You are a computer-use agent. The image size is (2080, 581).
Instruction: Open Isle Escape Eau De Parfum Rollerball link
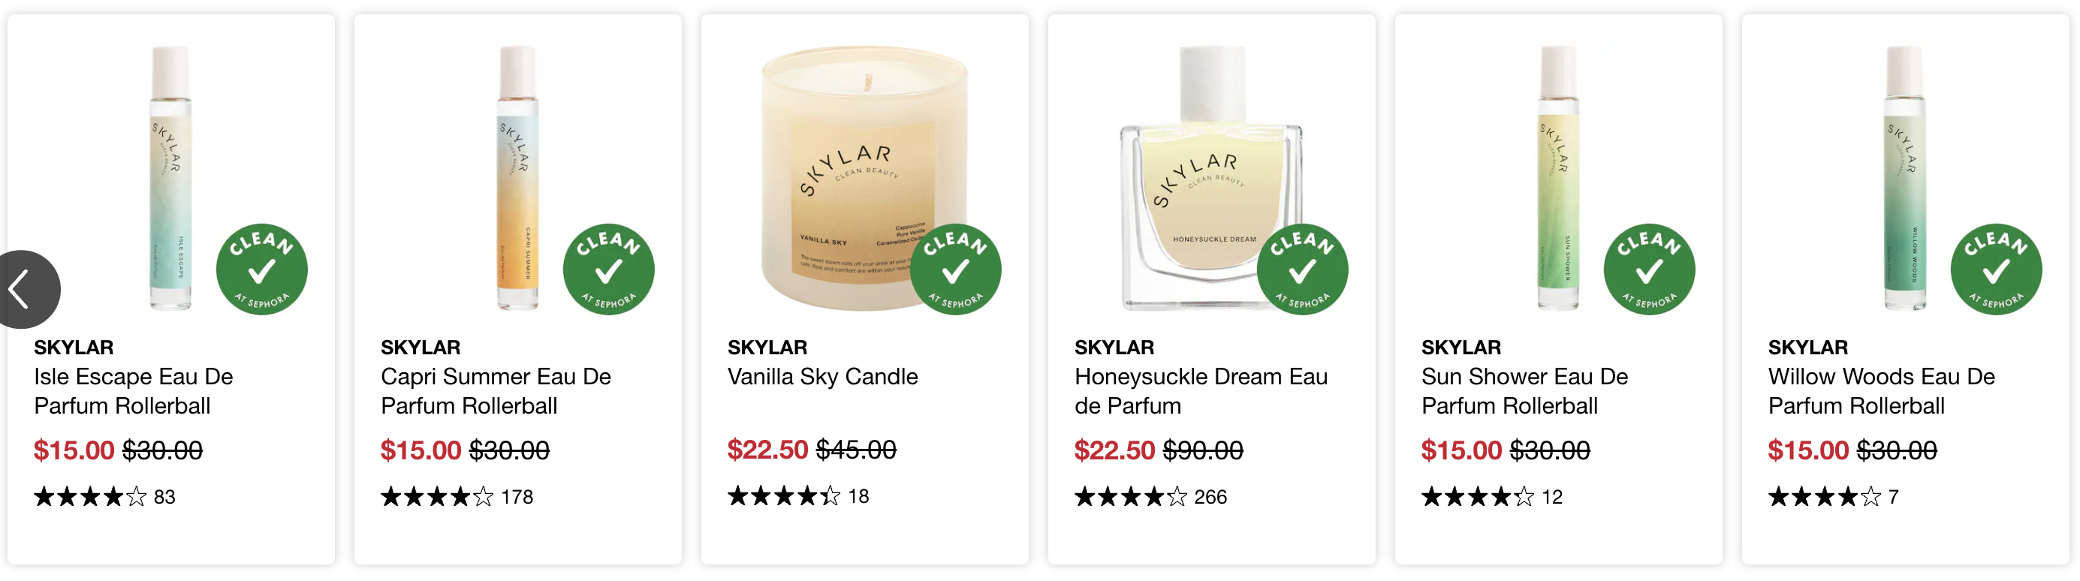click(133, 391)
